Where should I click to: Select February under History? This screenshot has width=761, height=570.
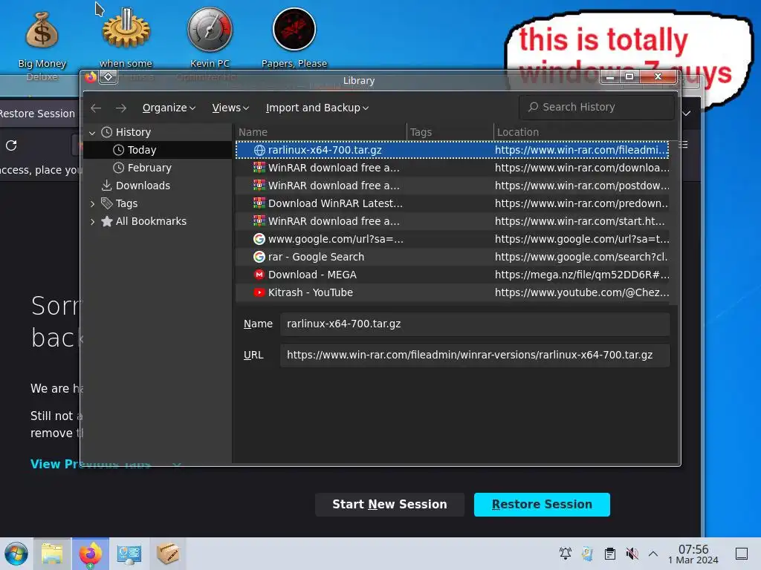[x=158, y=168]
